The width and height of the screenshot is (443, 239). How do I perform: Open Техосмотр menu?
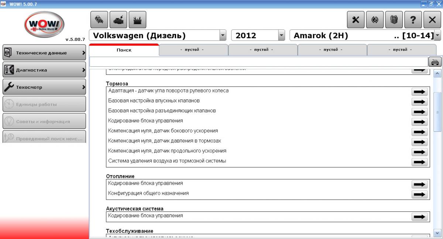(44, 87)
